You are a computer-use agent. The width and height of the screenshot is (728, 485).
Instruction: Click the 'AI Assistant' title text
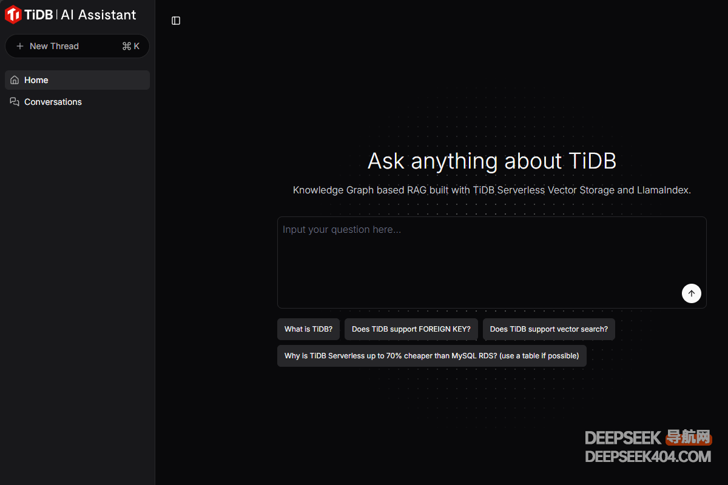[98, 15]
